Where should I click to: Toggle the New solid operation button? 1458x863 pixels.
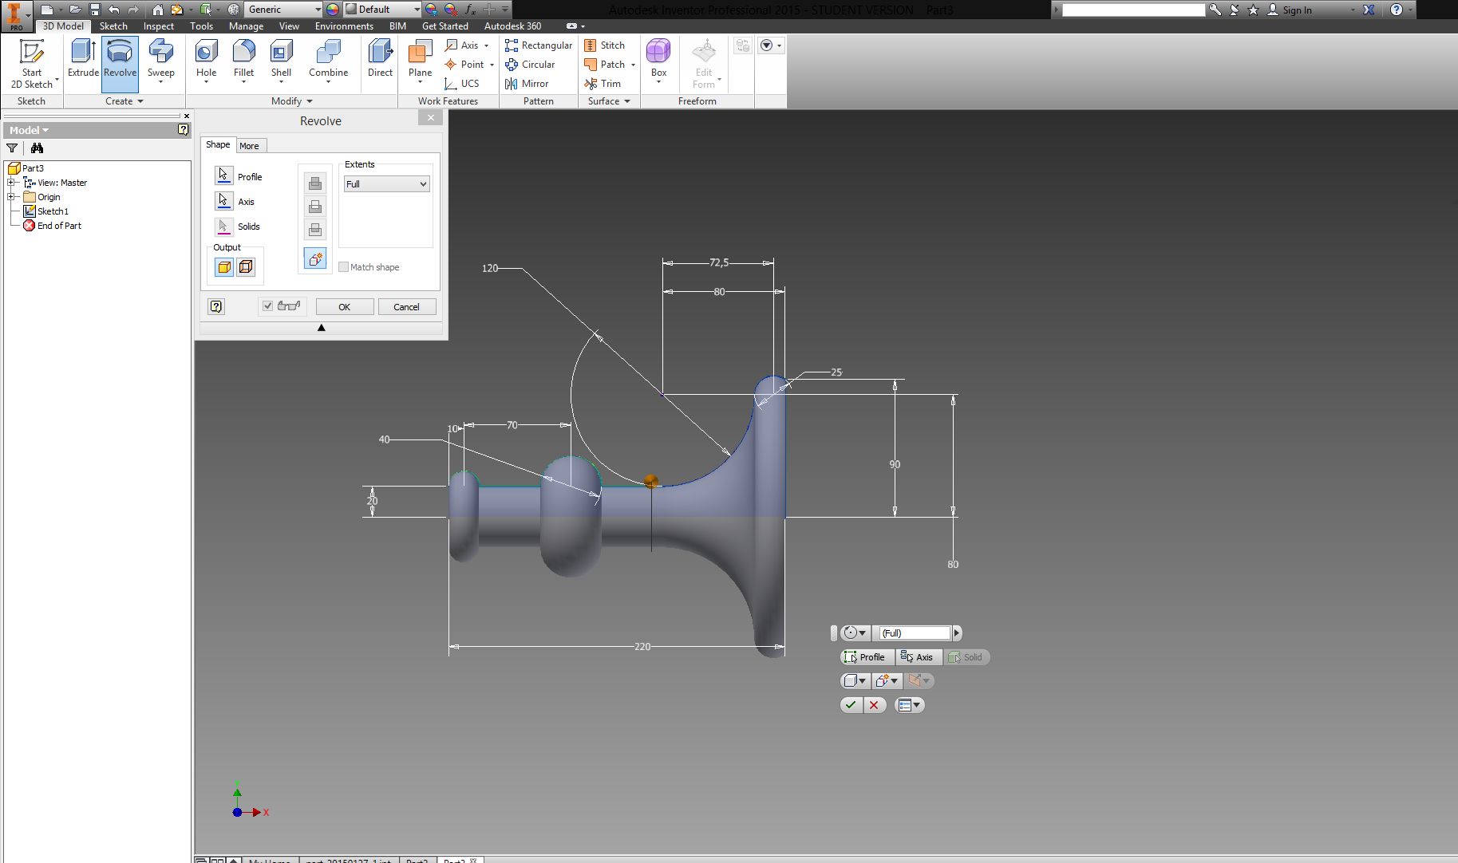point(315,258)
